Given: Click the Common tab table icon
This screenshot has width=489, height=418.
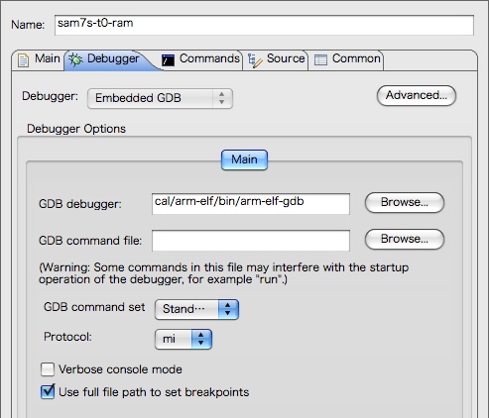Looking at the screenshot, I should [320, 60].
